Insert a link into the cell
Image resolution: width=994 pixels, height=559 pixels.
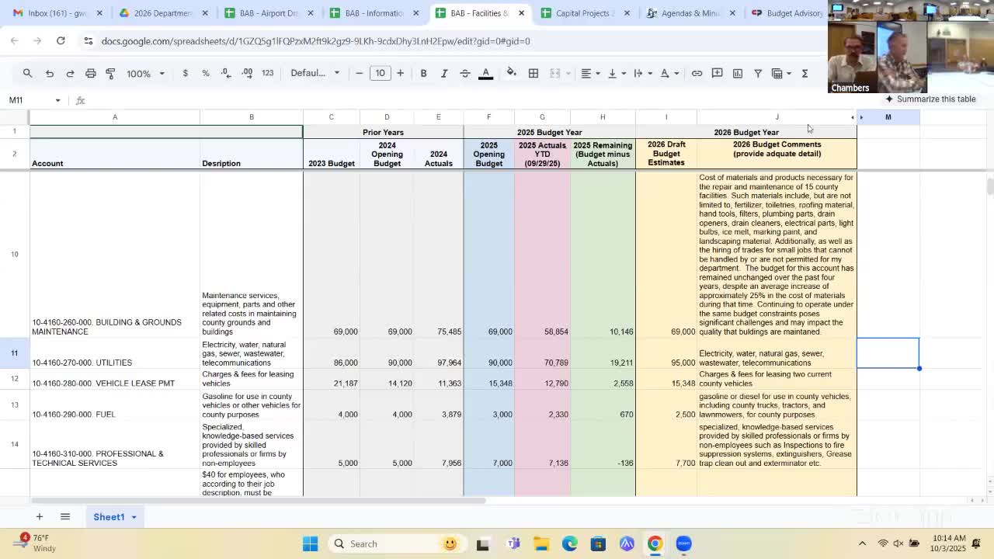pos(697,73)
